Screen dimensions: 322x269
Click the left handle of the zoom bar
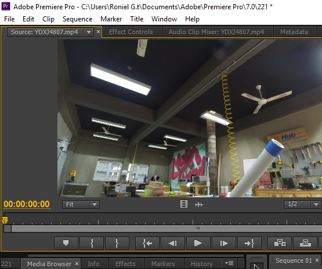point(7,229)
